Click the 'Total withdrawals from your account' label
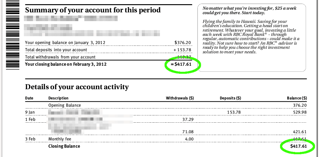The height and width of the screenshot is (157, 319). [x=60, y=57]
